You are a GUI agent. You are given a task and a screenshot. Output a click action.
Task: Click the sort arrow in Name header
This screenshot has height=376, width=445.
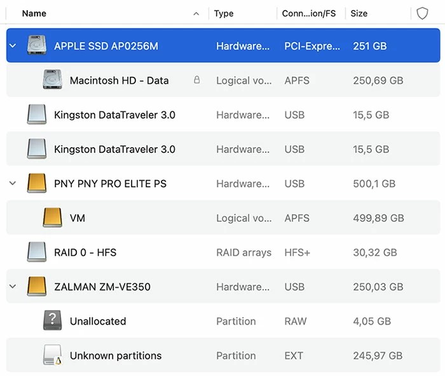[x=196, y=13]
